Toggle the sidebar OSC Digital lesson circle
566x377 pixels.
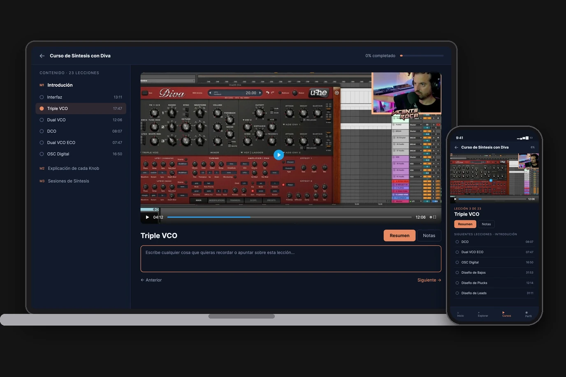(42, 154)
